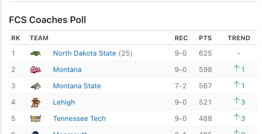262x134 pixels.
Task: Open the Montana State team link
Action: tap(77, 86)
